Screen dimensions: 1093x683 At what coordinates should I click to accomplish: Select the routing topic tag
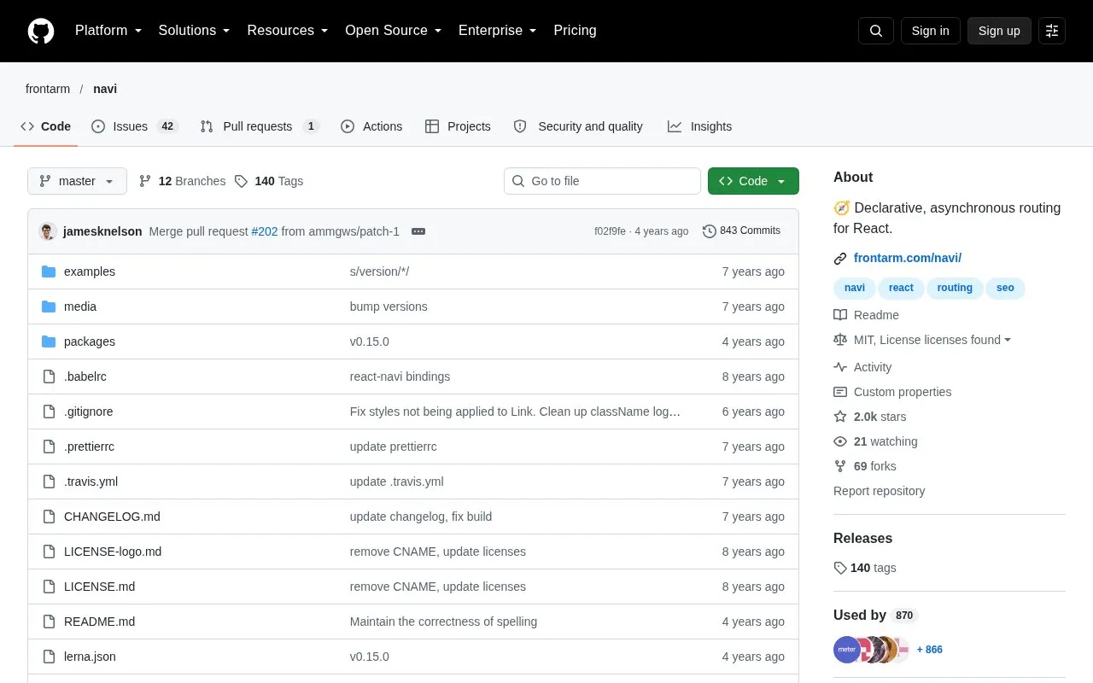coord(955,288)
